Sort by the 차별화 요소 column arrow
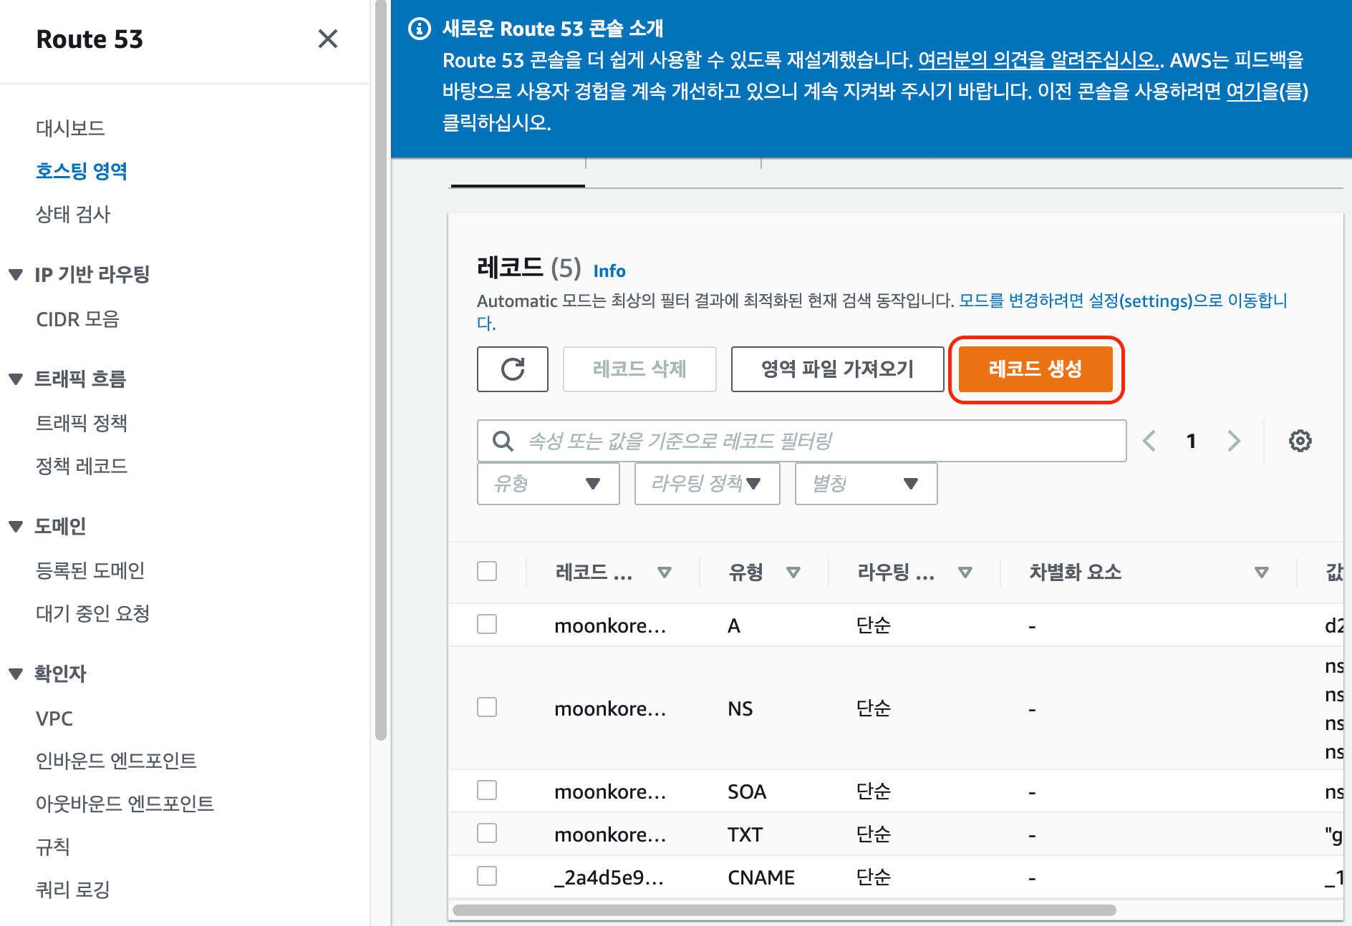Image resolution: width=1352 pixels, height=926 pixels. coord(1261,572)
